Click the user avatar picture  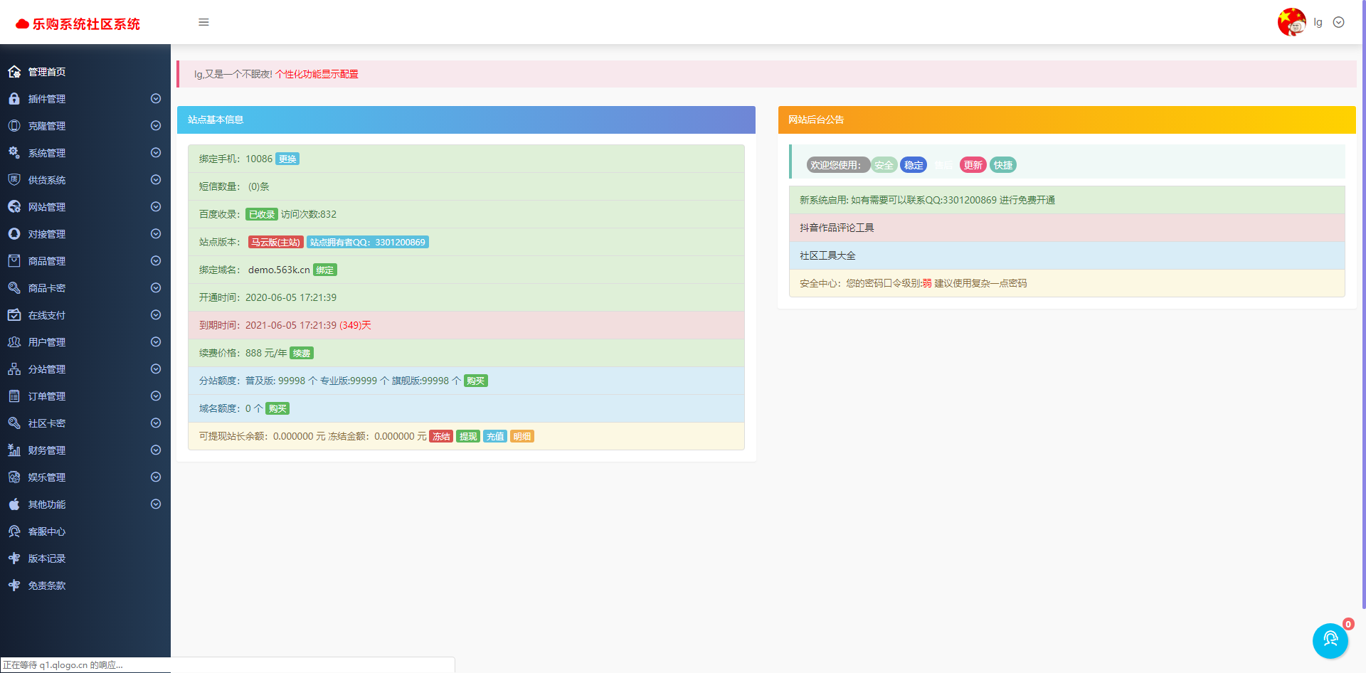(1291, 22)
